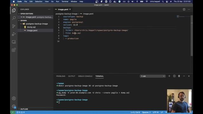Screen dimensions: 203x114
Task: Open the Remote Explorer view
Action: click(14, 42)
